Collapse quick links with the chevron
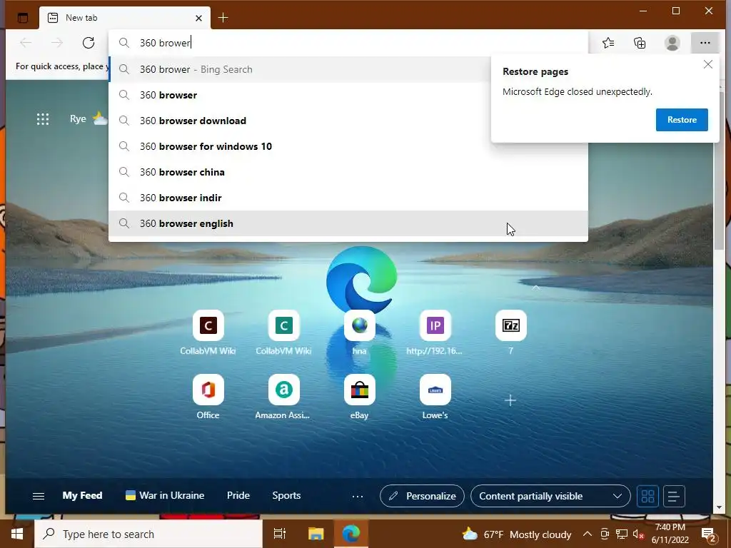The image size is (731, 548). (x=536, y=288)
